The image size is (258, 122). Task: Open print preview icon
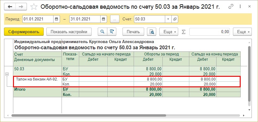152,32
